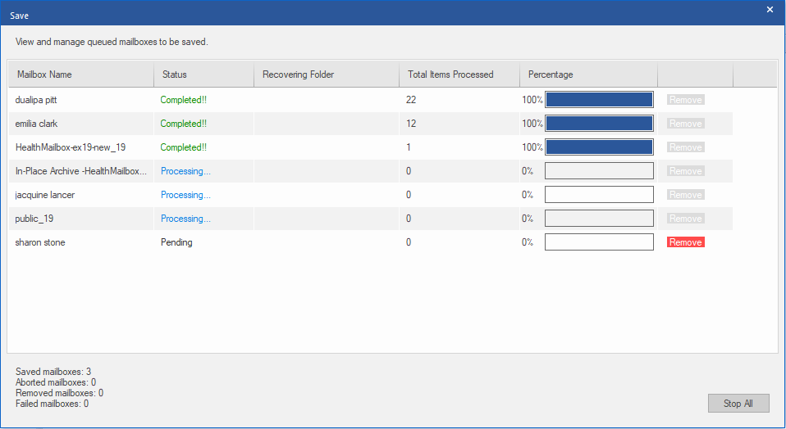Close the Save dialog window

coord(770,10)
